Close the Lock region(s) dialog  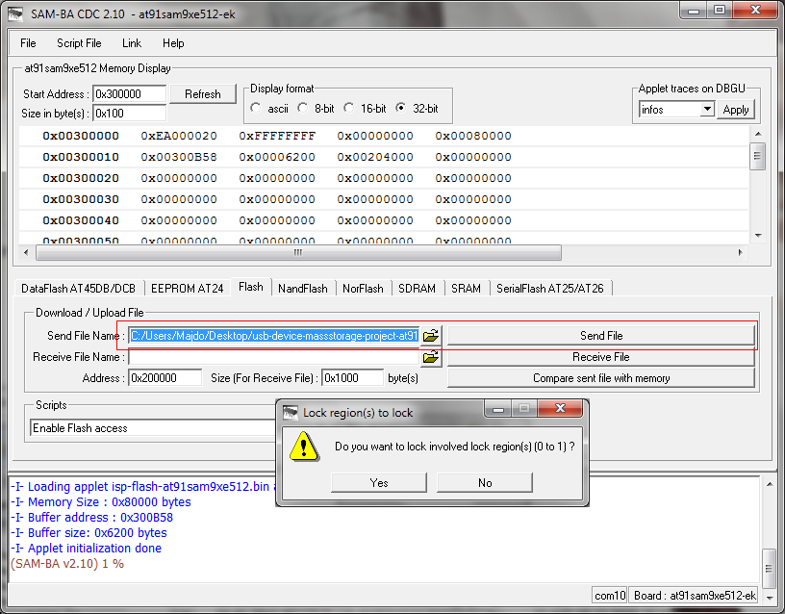(x=560, y=408)
